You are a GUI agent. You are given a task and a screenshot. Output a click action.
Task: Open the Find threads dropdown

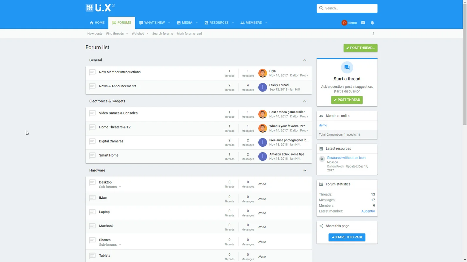[x=127, y=34]
